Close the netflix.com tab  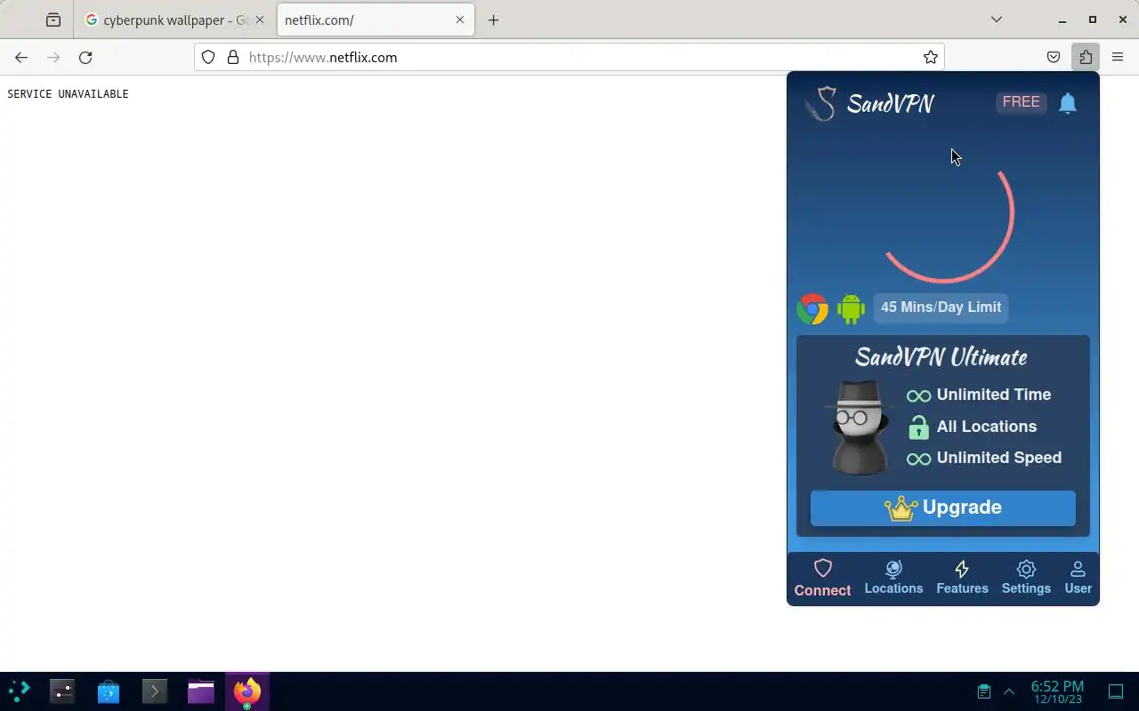pos(460,20)
